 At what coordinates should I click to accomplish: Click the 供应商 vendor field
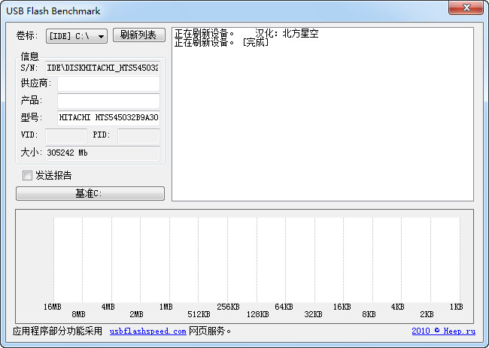[108, 83]
